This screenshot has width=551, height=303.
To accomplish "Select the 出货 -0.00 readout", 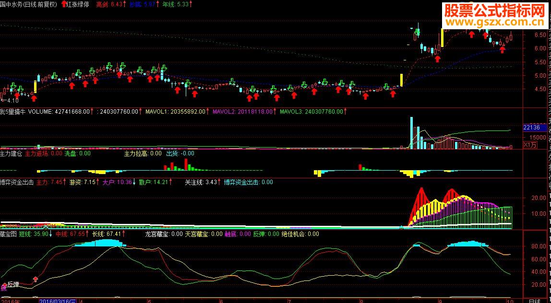I will (180, 153).
